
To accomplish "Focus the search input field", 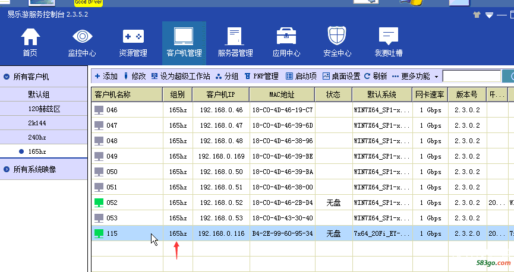I will tap(471, 77).
